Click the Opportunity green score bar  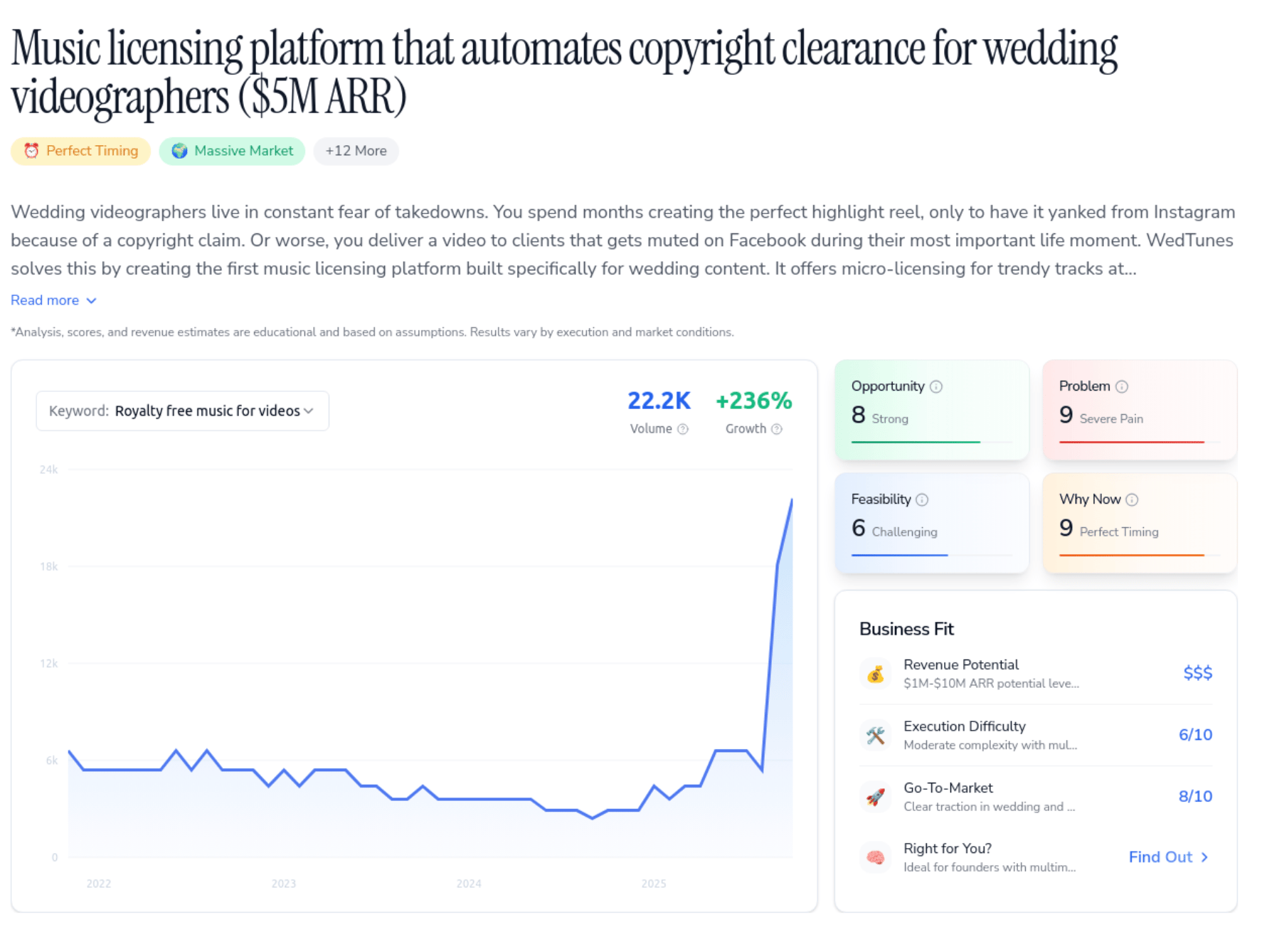tap(916, 442)
